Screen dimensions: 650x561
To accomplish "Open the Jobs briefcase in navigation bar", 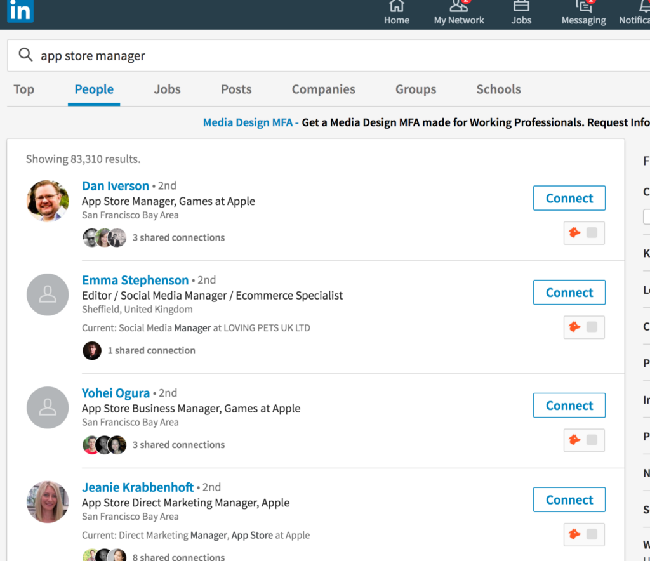I will 521,13.
